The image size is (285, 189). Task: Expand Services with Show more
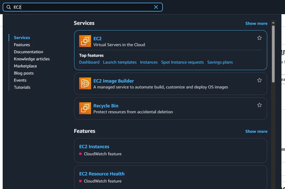(256, 23)
